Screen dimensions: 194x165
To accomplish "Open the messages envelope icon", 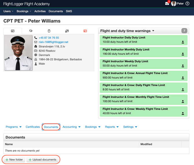I will coord(167,3).
